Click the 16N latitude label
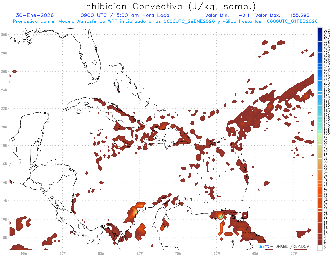333x257 pixels. point(4,164)
